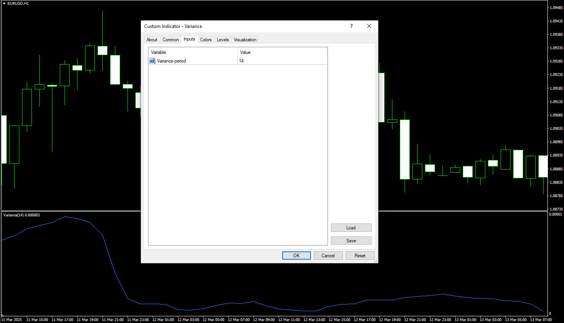Switch to the Common tab
The image size is (564, 323).
170,40
